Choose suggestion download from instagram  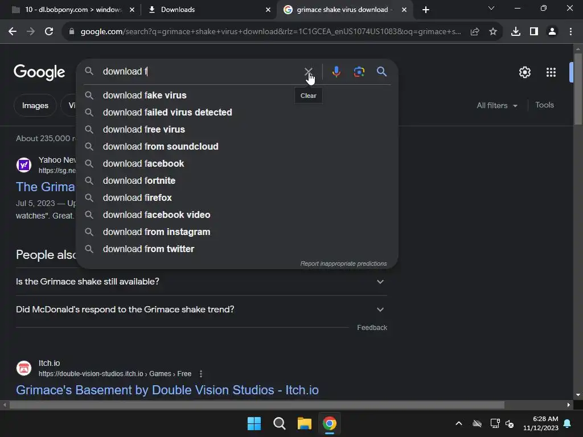tap(237, 232)
